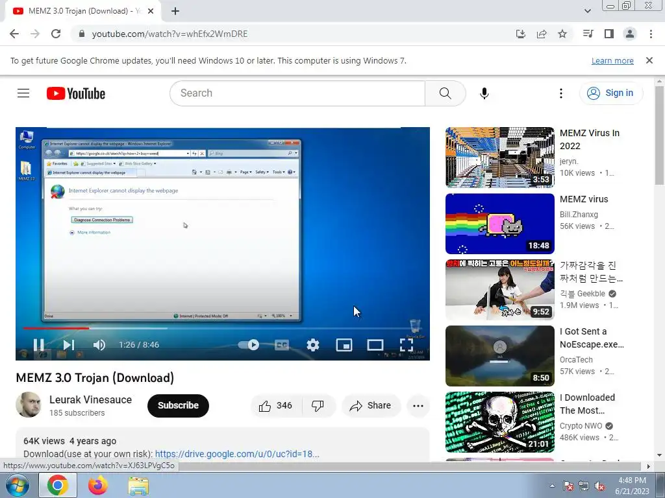This screenshot has width=665, height=498.
Task: Open Chrome profile avatar
Action: click(630, 34)
